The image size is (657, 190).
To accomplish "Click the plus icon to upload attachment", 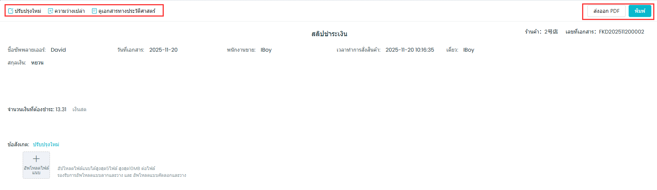I will coord(36,159).
